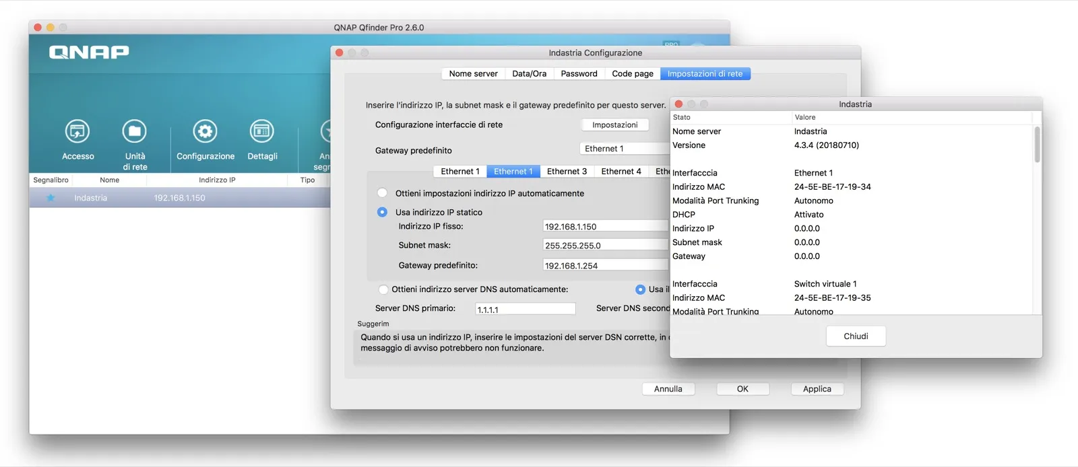Click the Tipo column header
This screenshot has height=467, width=1078.
pos(307,180)
